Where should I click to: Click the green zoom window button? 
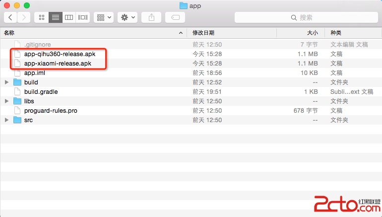pos(27,5)
